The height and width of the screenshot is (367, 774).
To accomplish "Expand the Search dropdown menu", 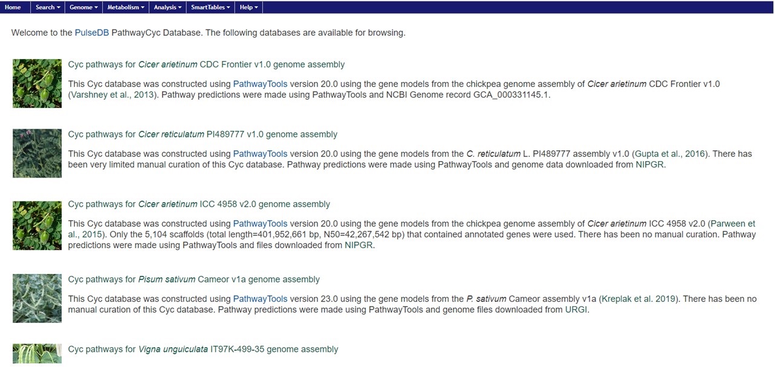I will point(48,7).
